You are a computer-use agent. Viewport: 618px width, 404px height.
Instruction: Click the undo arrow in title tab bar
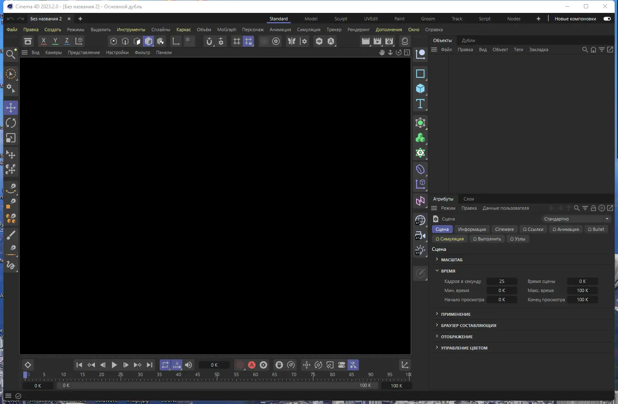(10, 19)
